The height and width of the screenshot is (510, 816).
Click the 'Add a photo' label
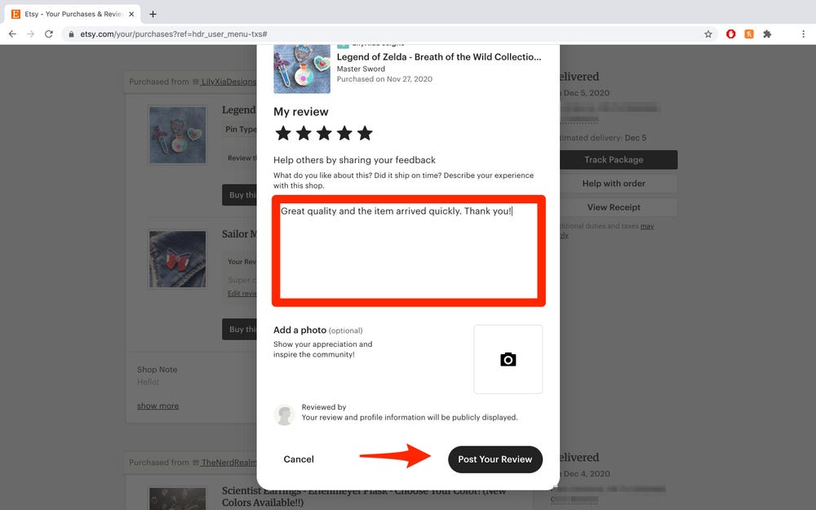[299, 330]
